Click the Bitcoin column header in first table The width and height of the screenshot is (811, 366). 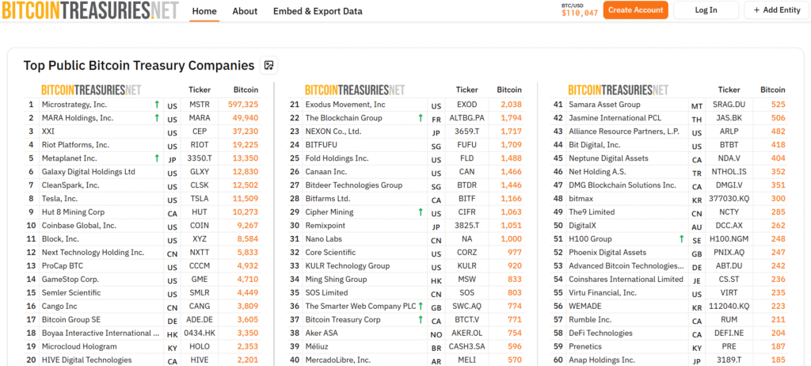click(246, 90)
